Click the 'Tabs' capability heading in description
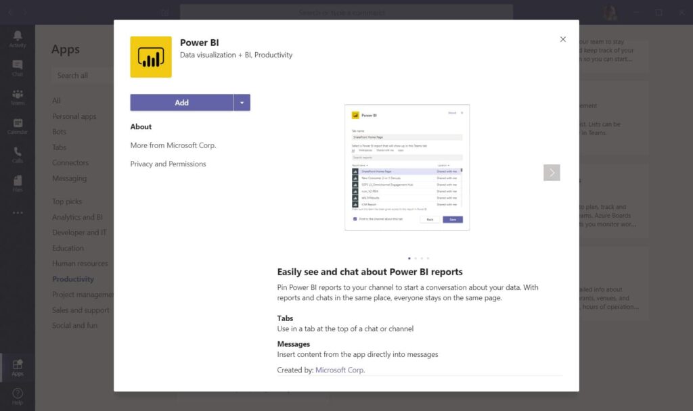The height and width of the screenshot is (411, 693). (285, 318)
